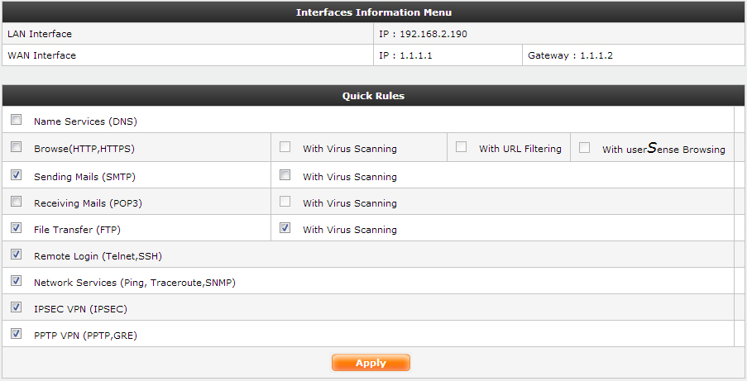The image size is (747, 381).
Task: Uncheck the PPTP VPN (PPTP,GRE) rule
Action: (17, 334)
